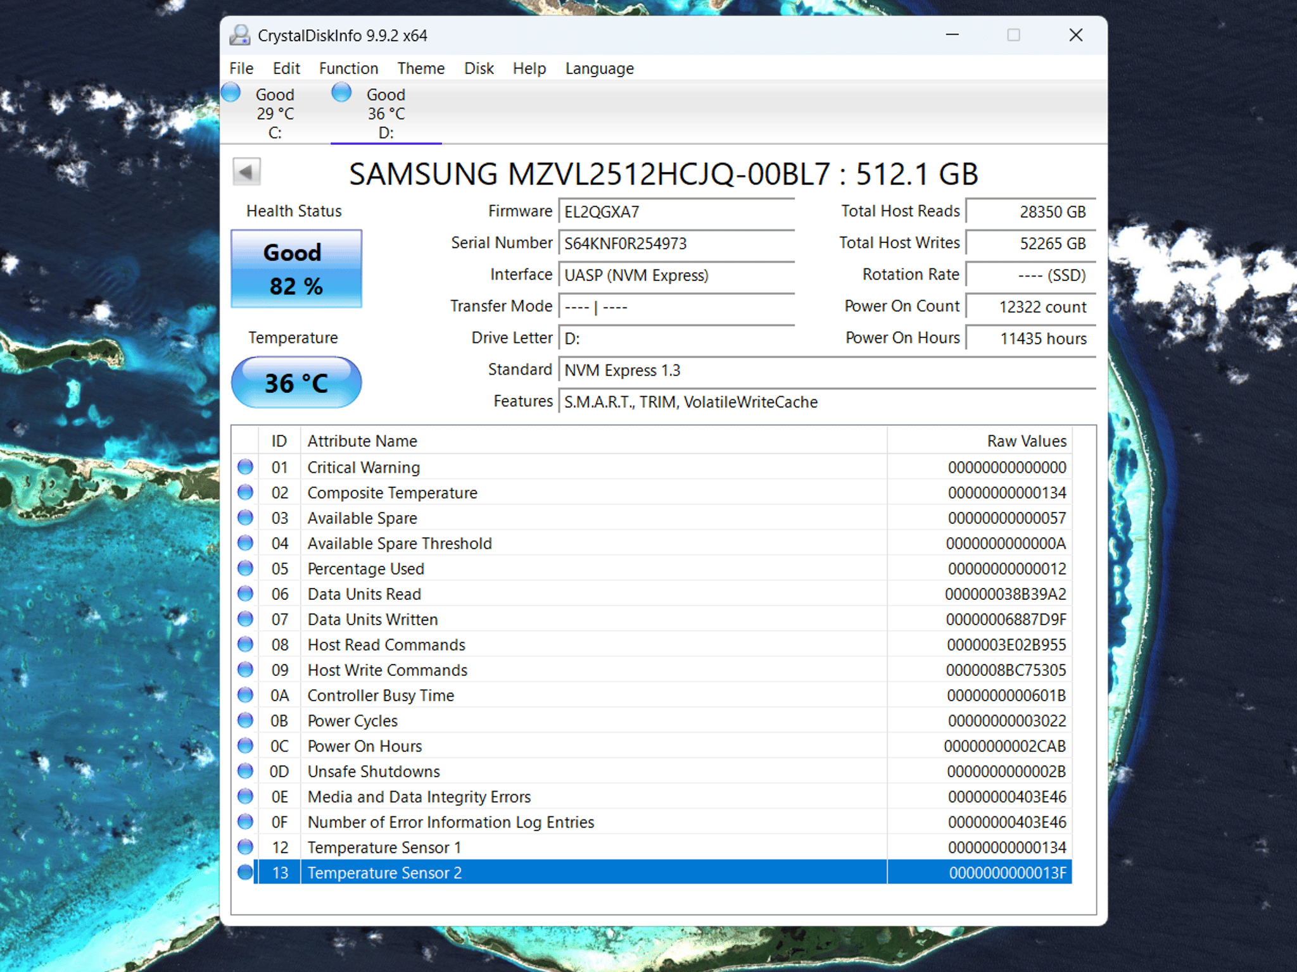The height and width of the screenshot is (972, 1297).
Task: Click the status orb for Host Read Commands
Action: tap(245, 644)
